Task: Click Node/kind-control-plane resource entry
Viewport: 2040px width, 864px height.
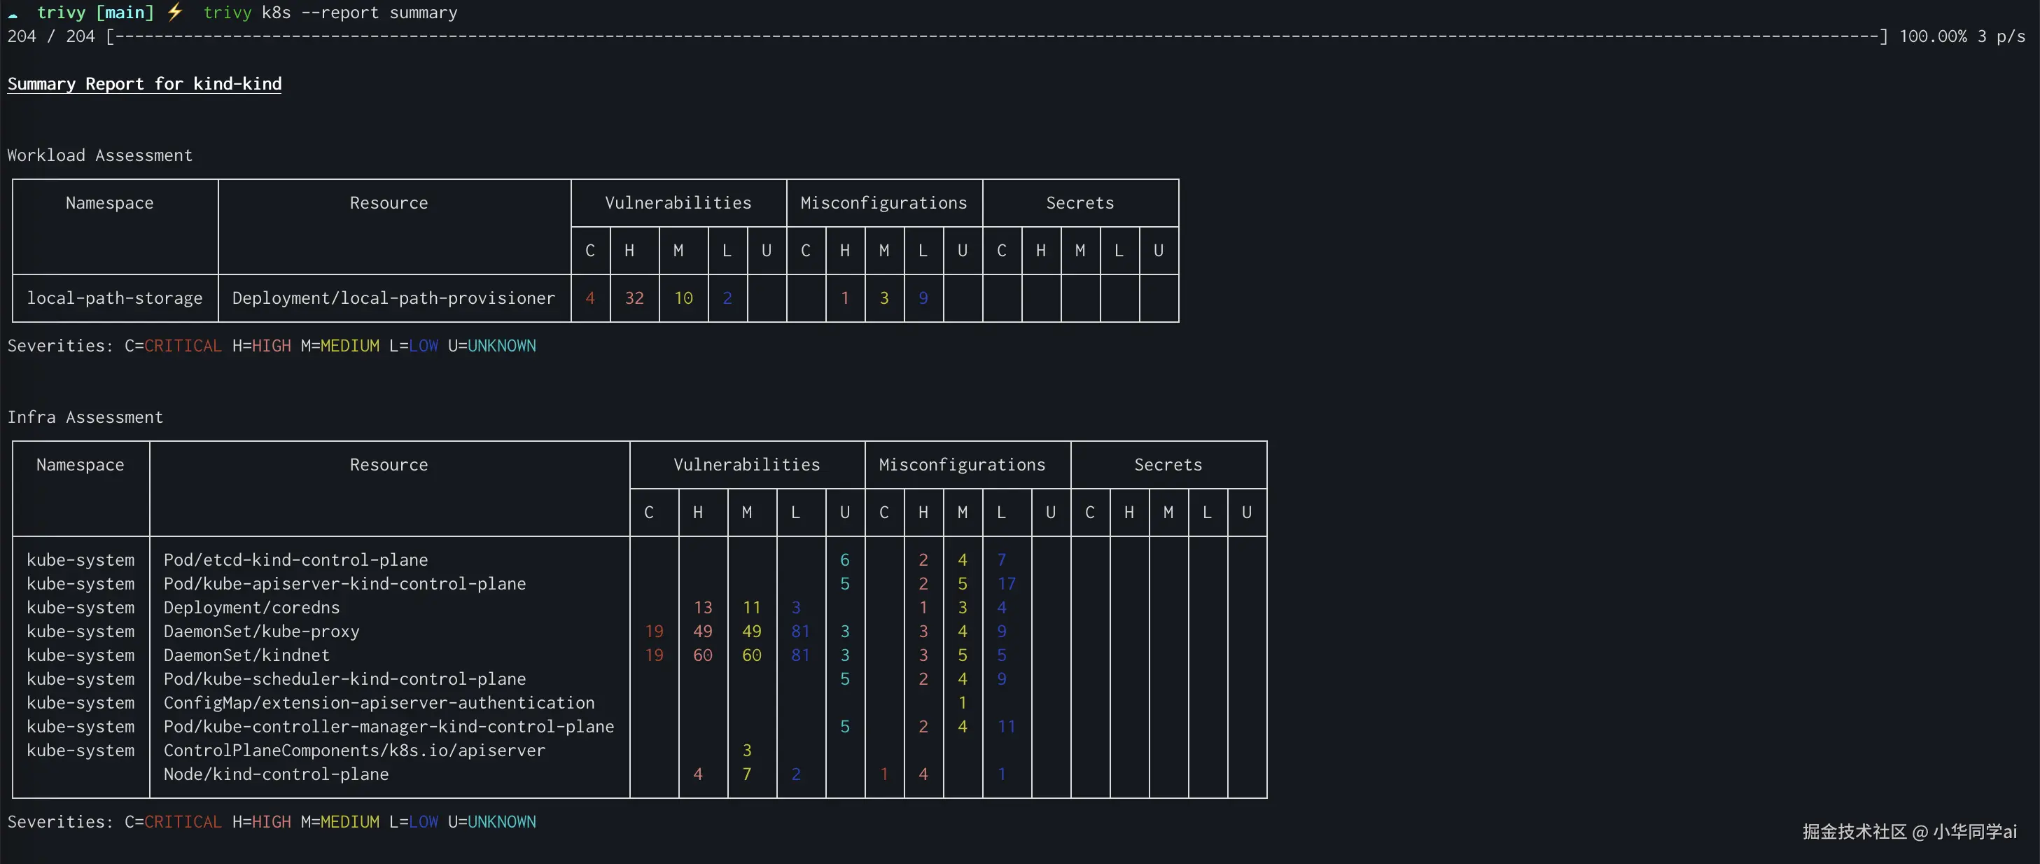Action: (276, 774)
